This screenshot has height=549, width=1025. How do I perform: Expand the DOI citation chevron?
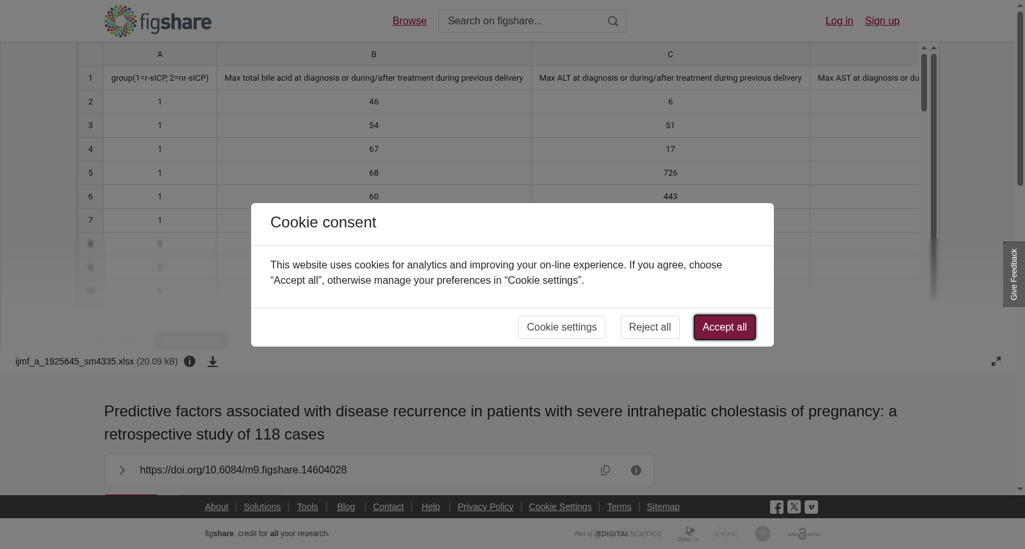click(x=122, y=470)
